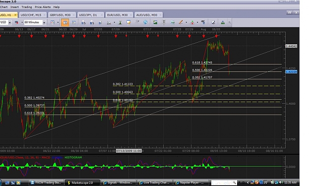Screen dimensions: 310x186
Task: Click the Marketscope 2.0 taskbar button
Action: (82, 183)
